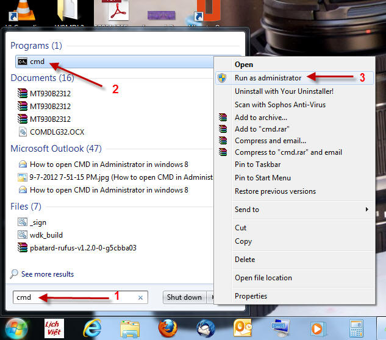Viewport: 386px width, 340px height.
Task: Open the wdk_build file
Action: [46, 235]
